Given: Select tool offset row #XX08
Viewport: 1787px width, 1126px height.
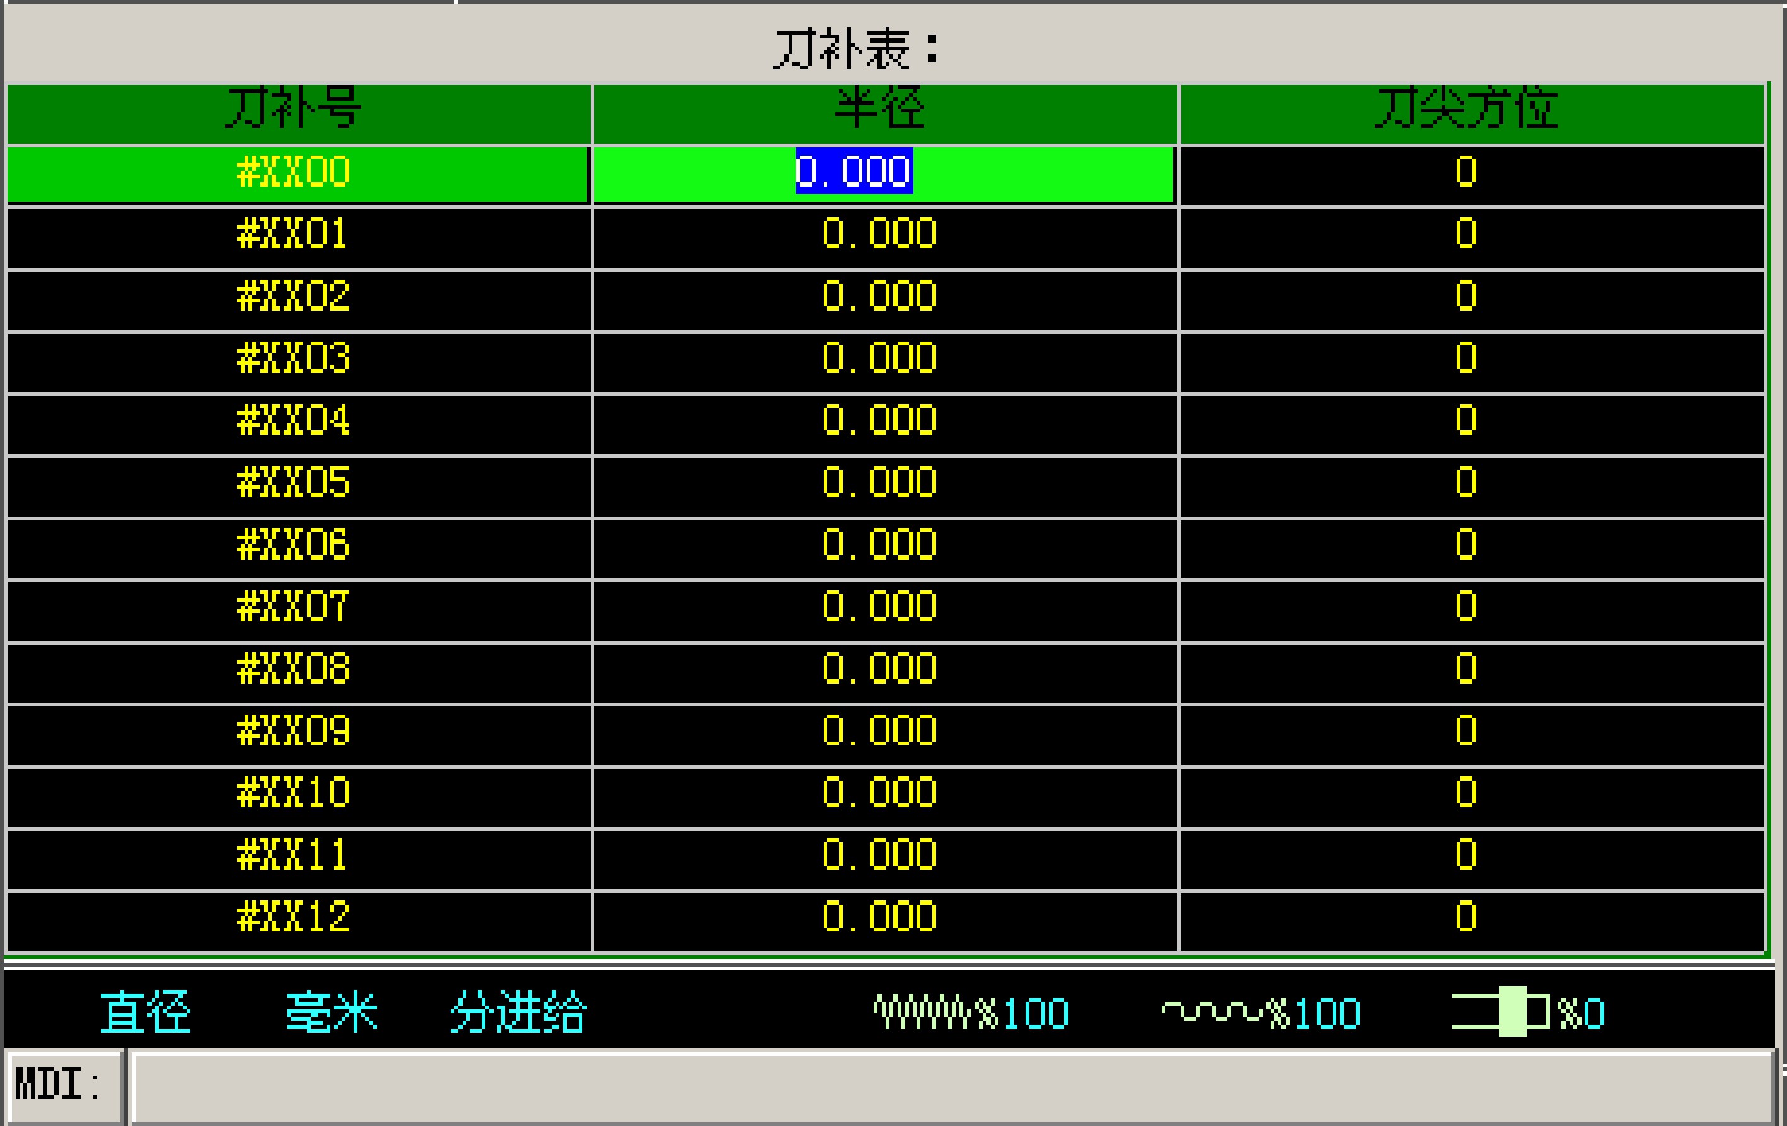Looking at the screenshot, I should tap(298, 674).
